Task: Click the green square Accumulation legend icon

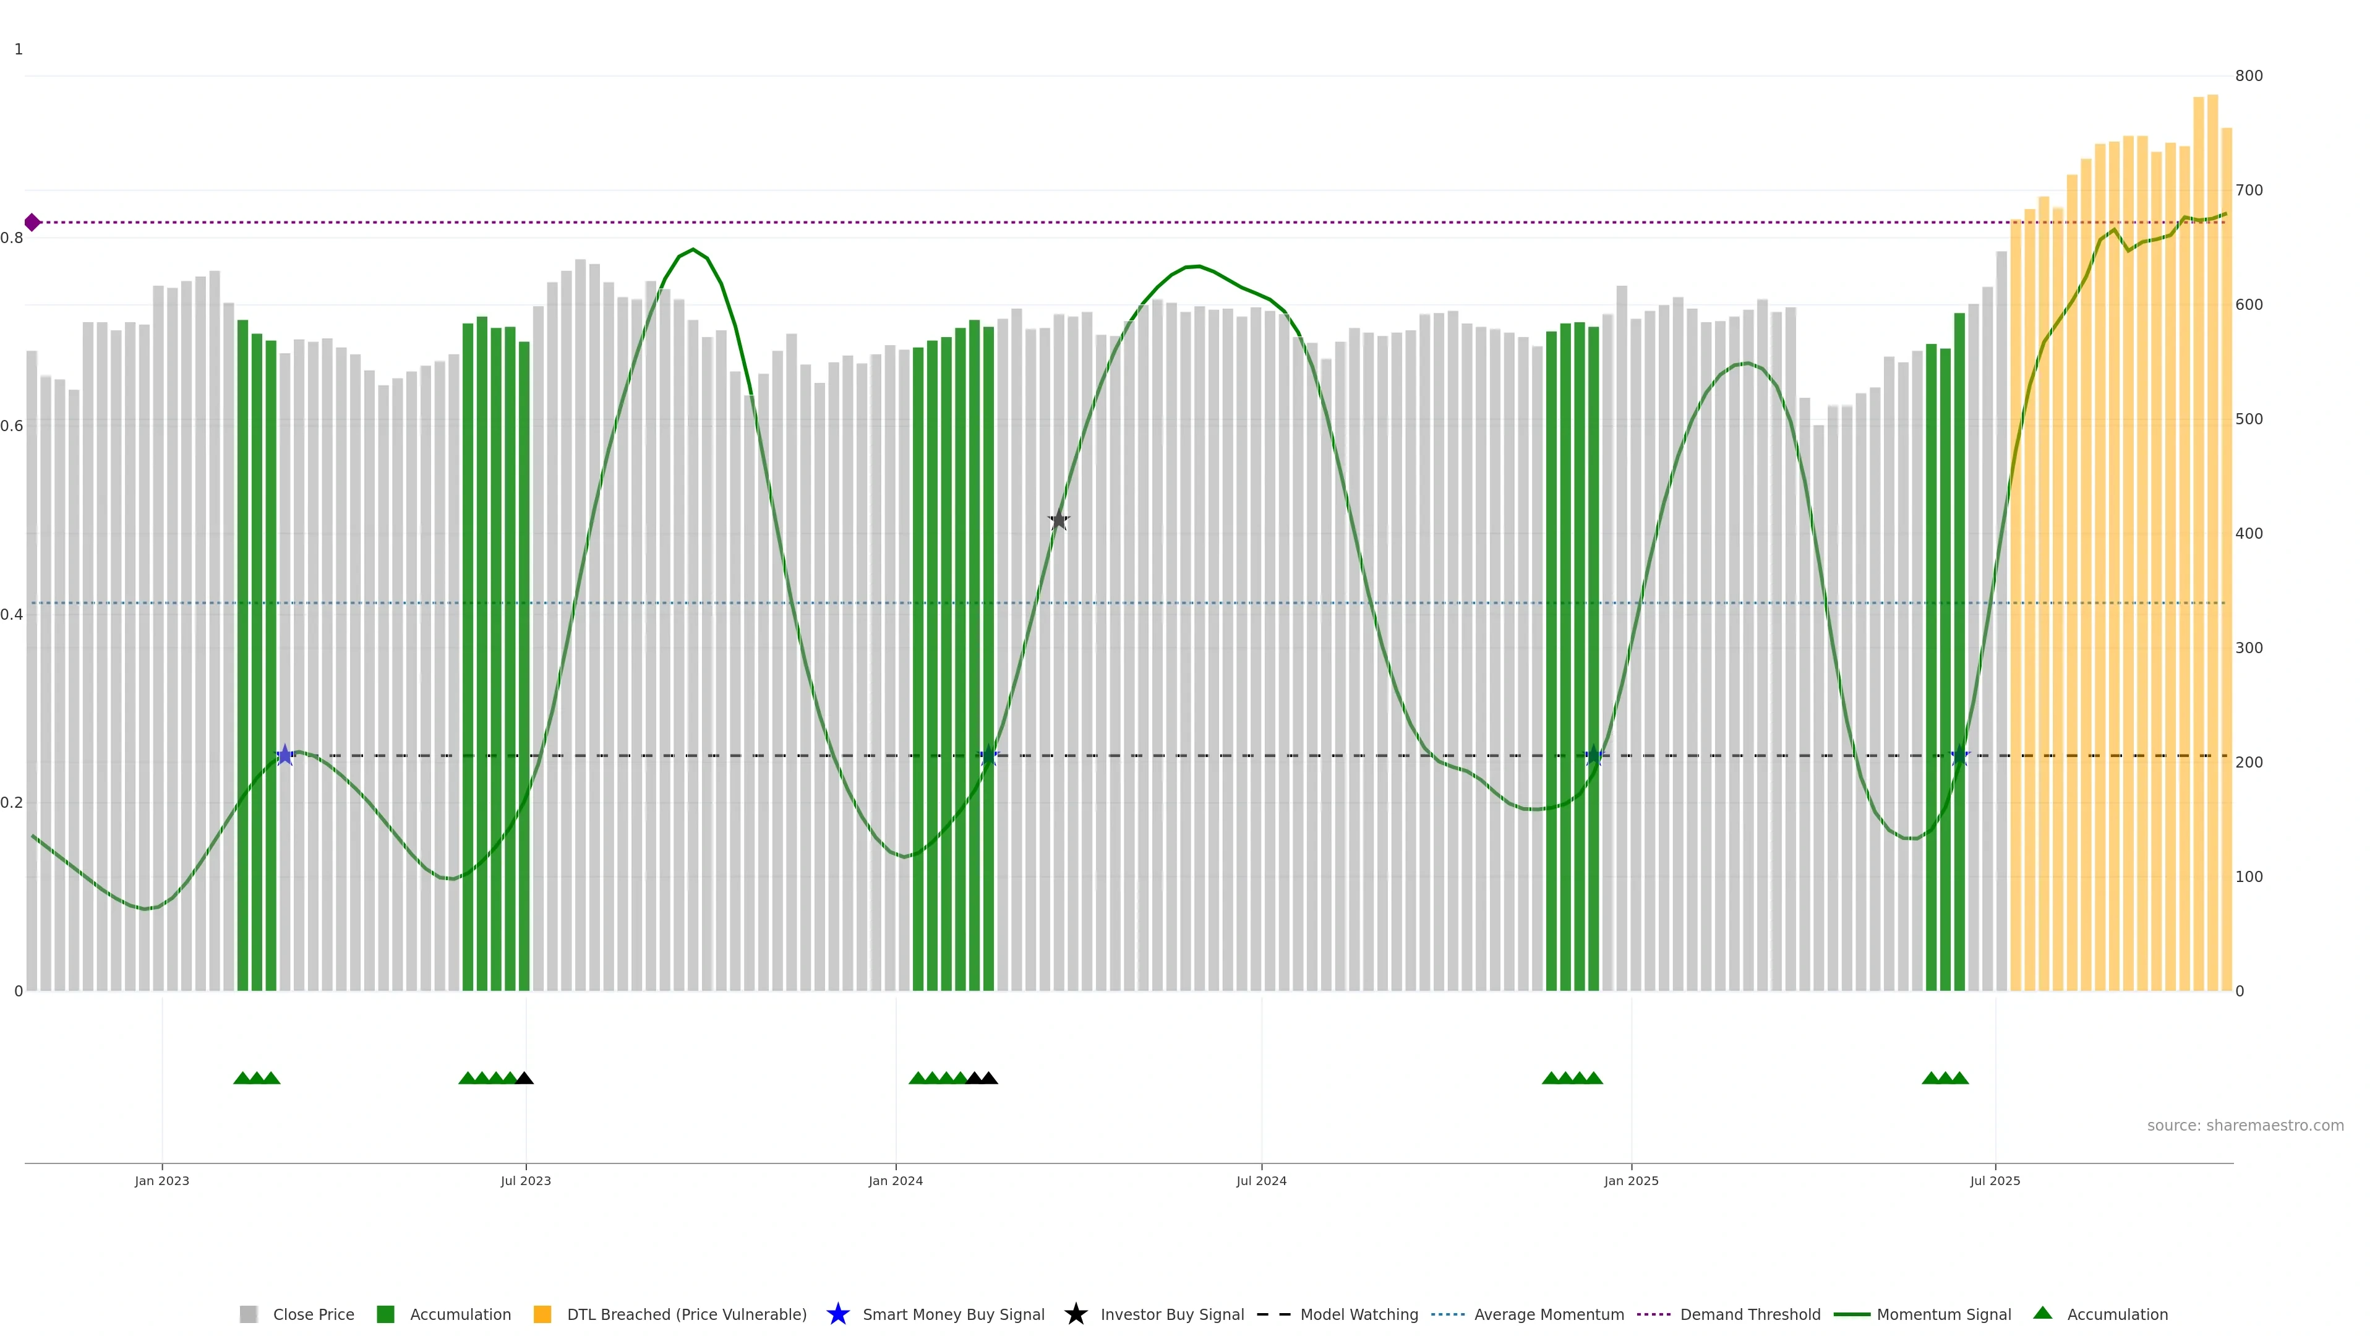Action: click(385, 1314)
